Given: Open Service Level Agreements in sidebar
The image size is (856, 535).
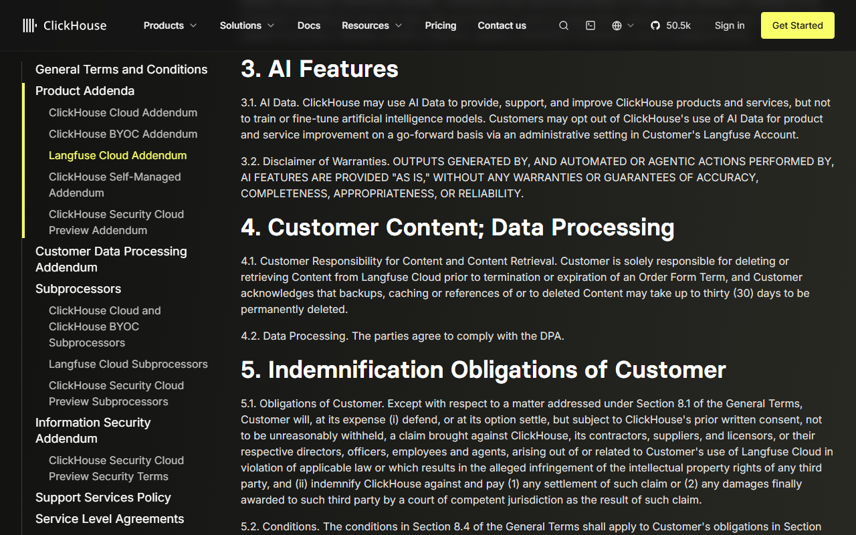Looking at the screenshot, I should click(110, 519).
